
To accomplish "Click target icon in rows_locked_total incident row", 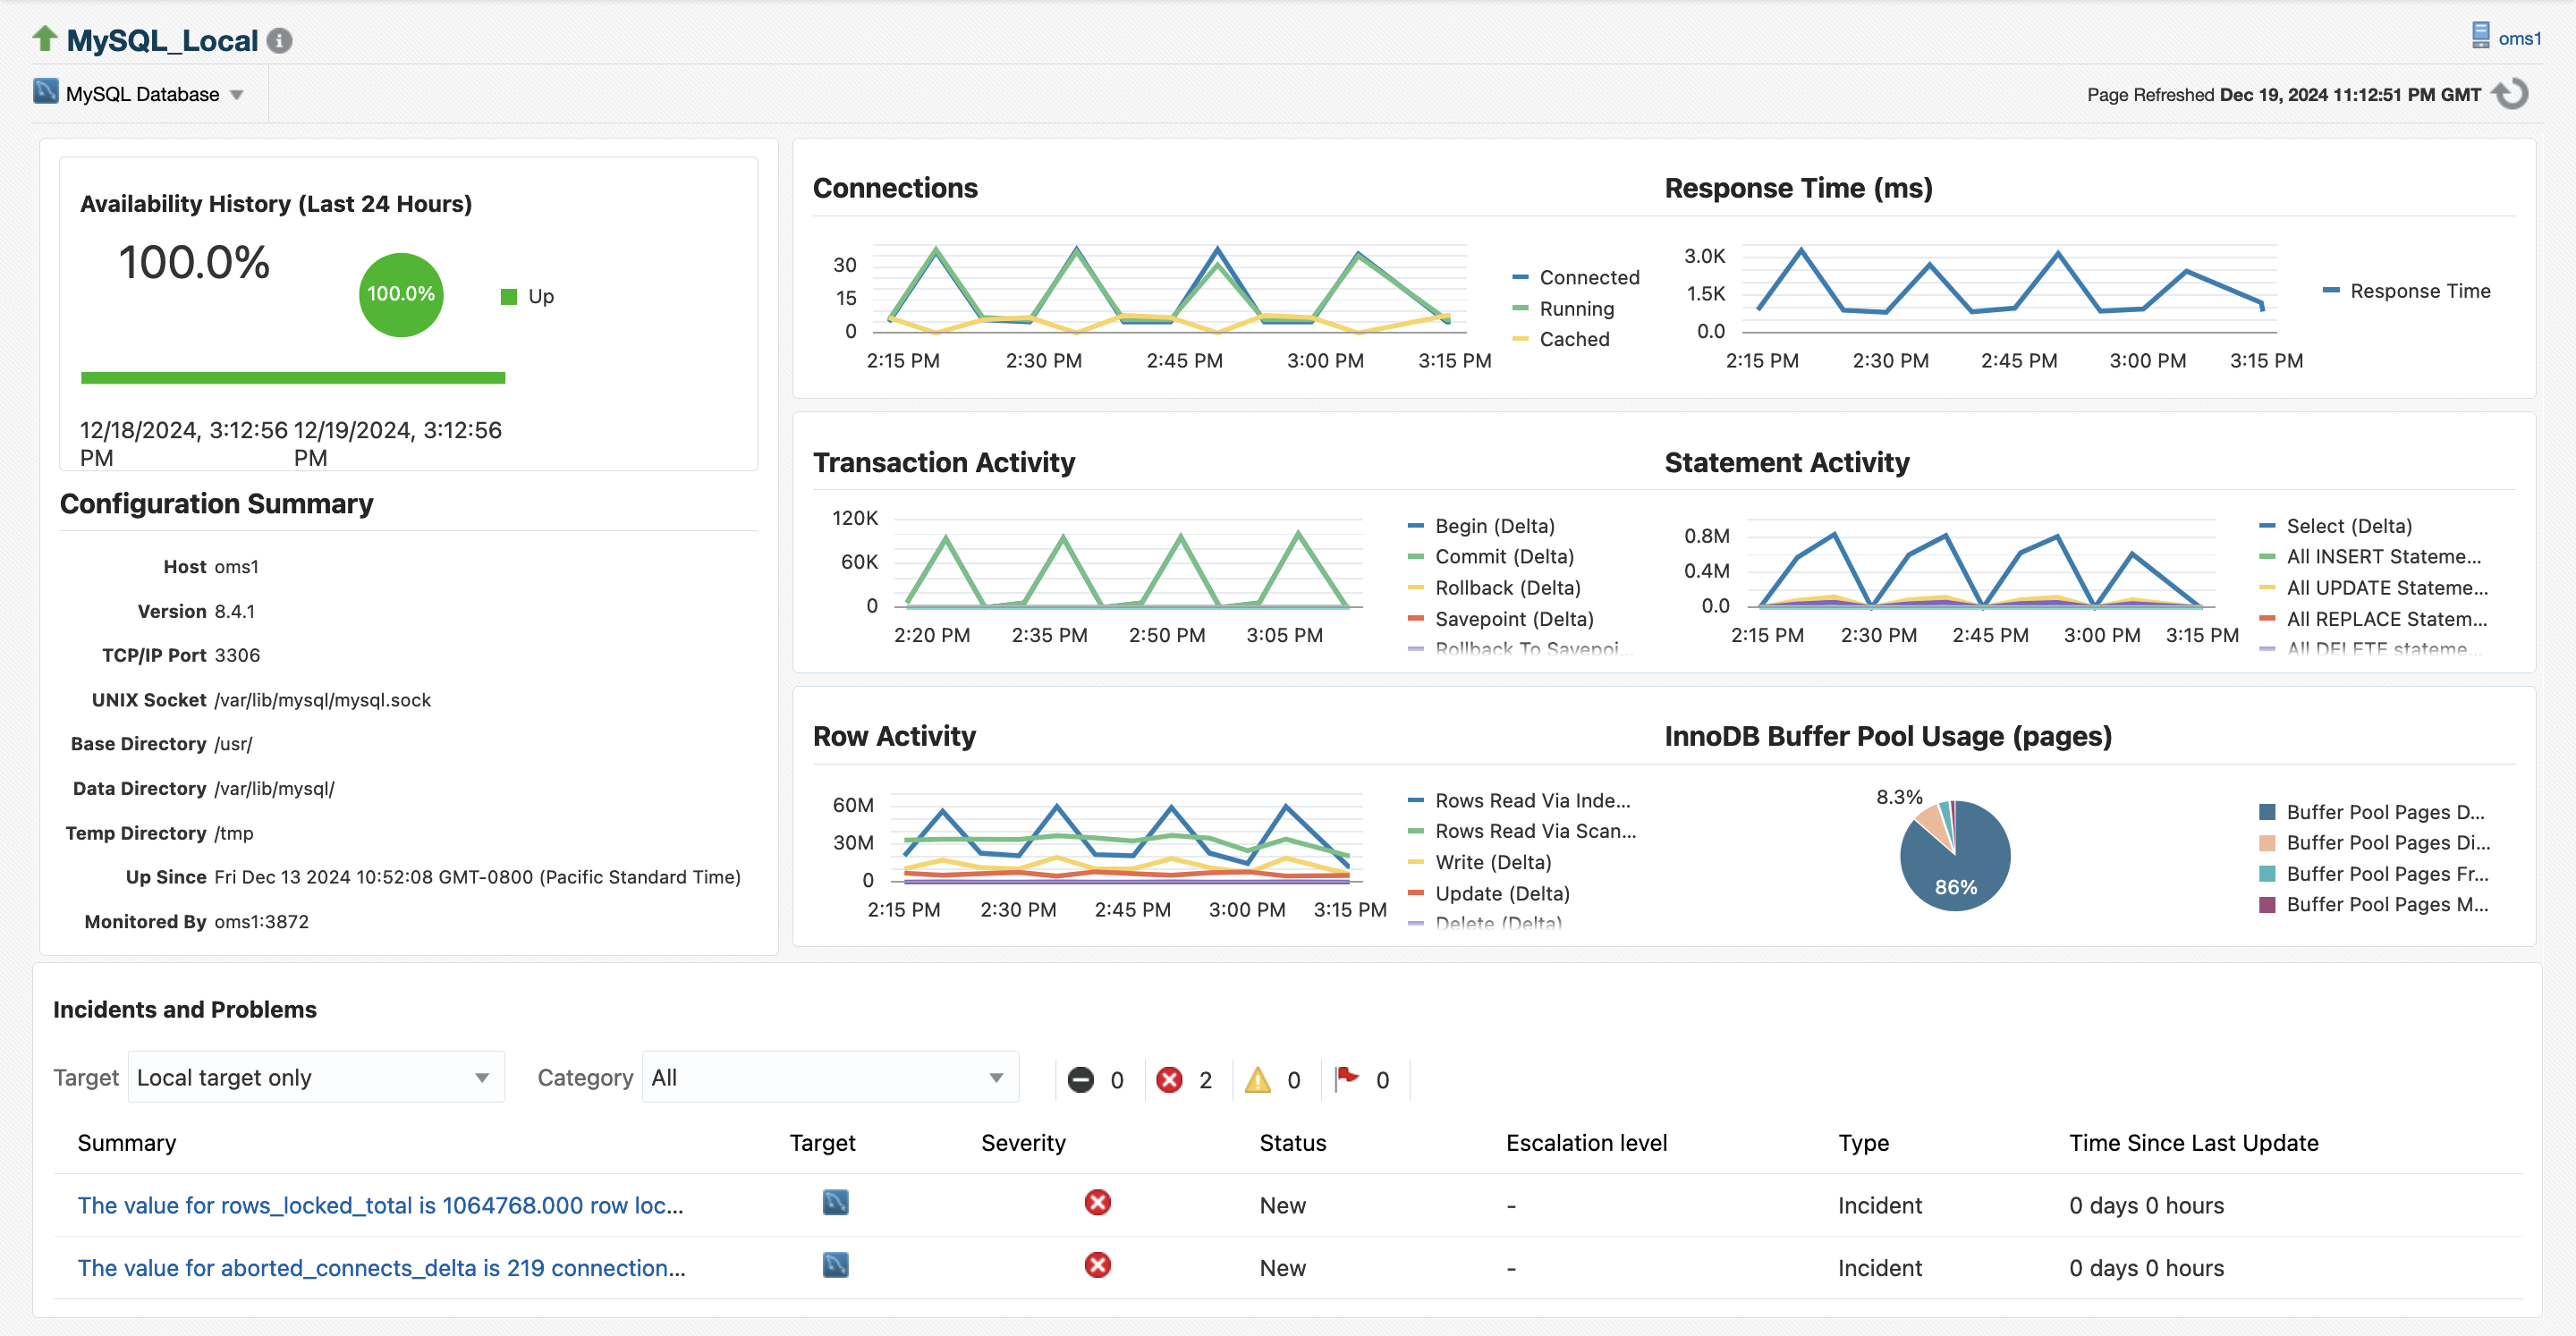I will (835, 1203).
